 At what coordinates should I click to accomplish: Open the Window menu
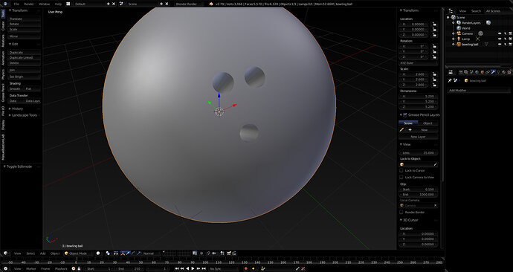pyautogui.click(x=44, y=4)
